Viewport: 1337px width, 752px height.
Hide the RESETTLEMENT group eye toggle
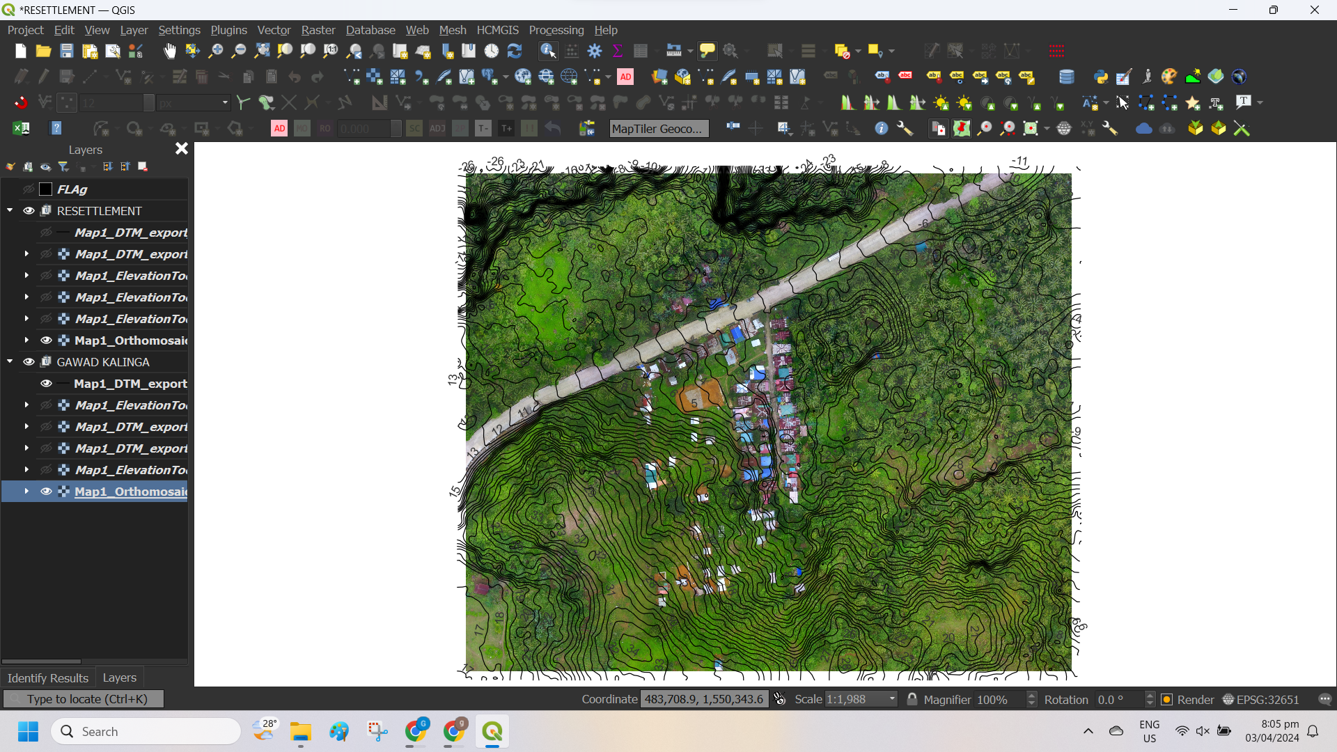pyautogui.click(x=29, y=211)
